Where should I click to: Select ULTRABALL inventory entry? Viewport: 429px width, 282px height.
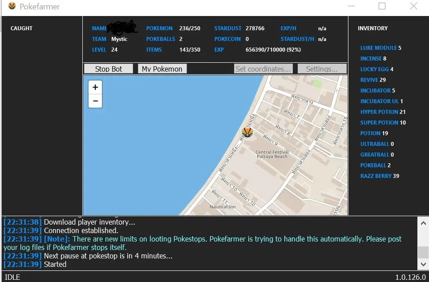pyautogui.click(x=377, y=144)
